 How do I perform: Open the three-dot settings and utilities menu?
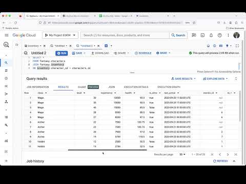pyautogui.click(x=228, y=35)
